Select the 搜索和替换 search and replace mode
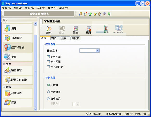This screenshot has height=117, width=151. coord(18,47)
